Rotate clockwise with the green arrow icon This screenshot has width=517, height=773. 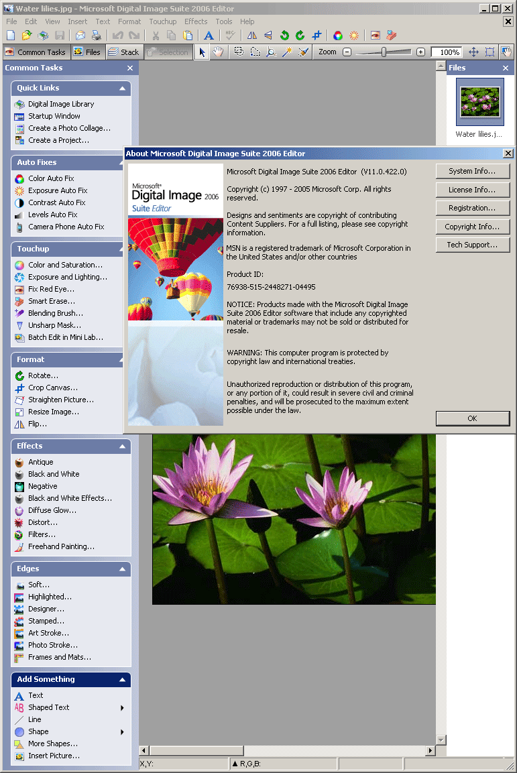(300, 36)
